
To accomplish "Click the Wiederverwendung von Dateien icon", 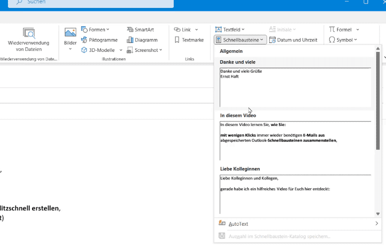I will [29, 33].
